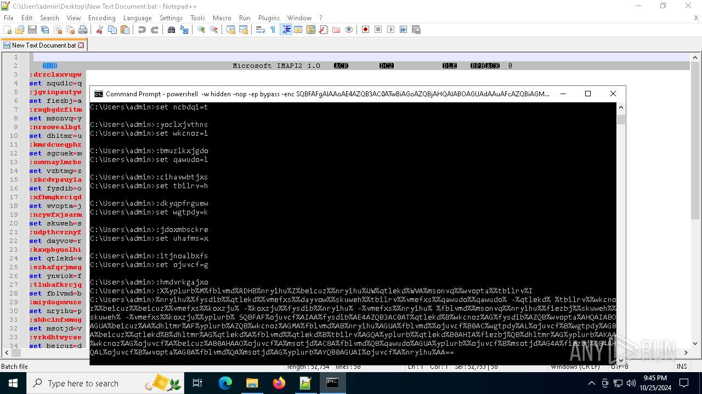This screenshot has height=394, width=702.
Task: Open the Macro menu
Action: point(222,18)
